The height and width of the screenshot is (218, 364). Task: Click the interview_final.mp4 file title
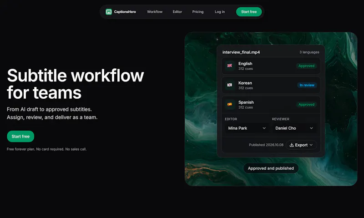pyautogui.click(x=241, y=52)
